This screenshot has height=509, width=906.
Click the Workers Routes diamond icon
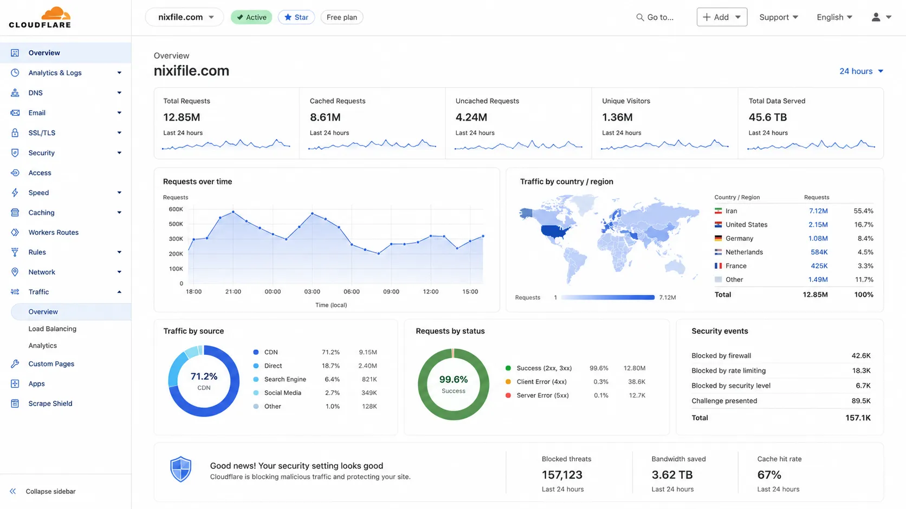[x=15, y=232]
